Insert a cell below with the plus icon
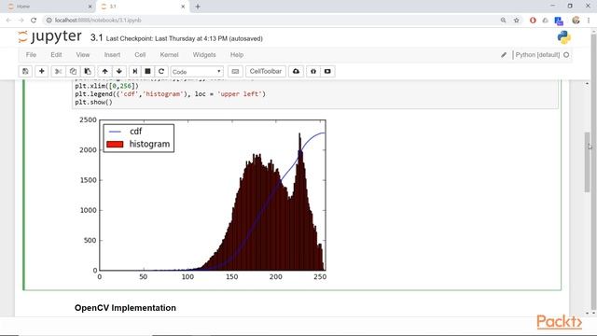597x336 pixels. pos(41,71)
